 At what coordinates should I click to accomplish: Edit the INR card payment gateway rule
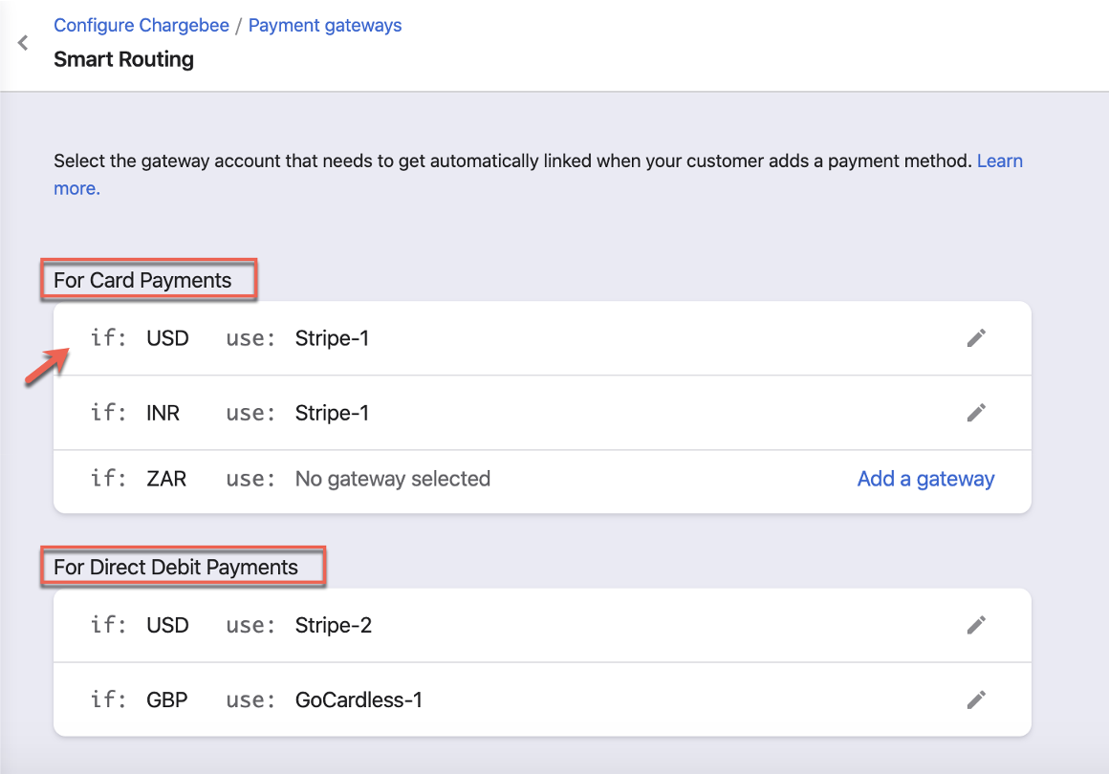click(x=975, y=413)
